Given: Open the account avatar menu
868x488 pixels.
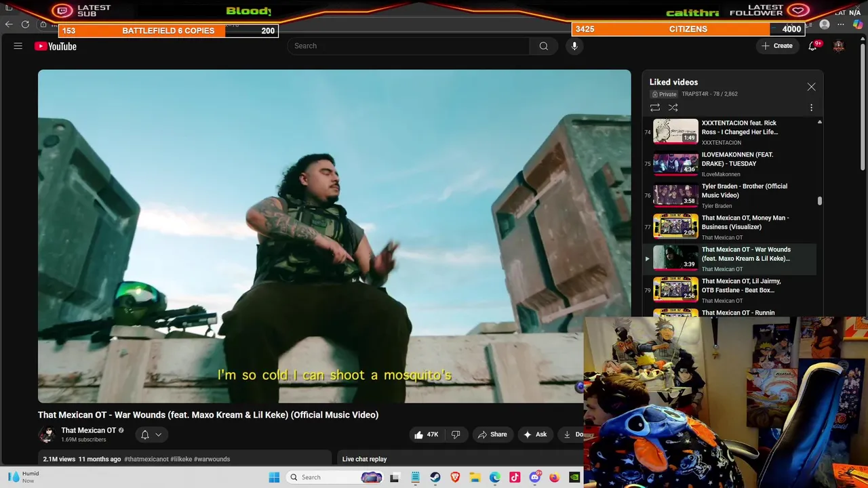Looking at the screenshot, I should click(839, 46).
